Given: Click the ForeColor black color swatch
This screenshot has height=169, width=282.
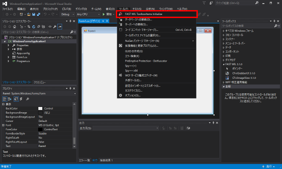Looking at the screenshot, I should point(40,129).
